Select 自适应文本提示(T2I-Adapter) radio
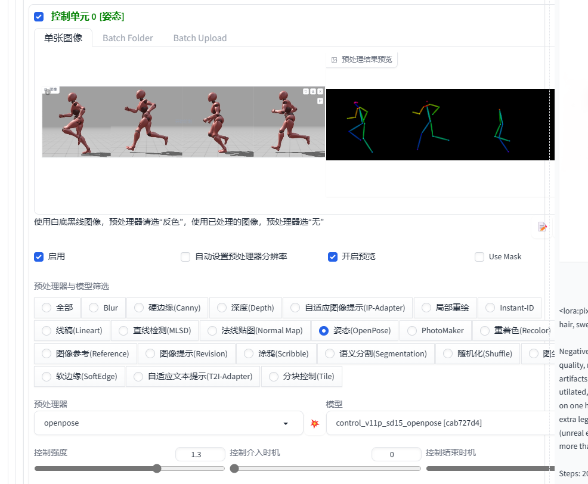Screen dimensions: 588x484 (x=138, y=376)
